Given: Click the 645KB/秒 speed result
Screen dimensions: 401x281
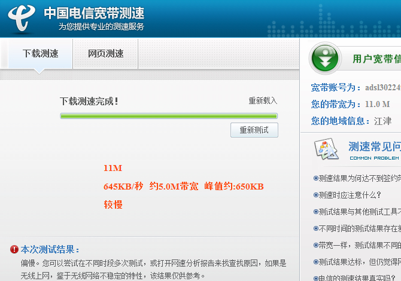Looking at the screenshot, I should (123, 187).
